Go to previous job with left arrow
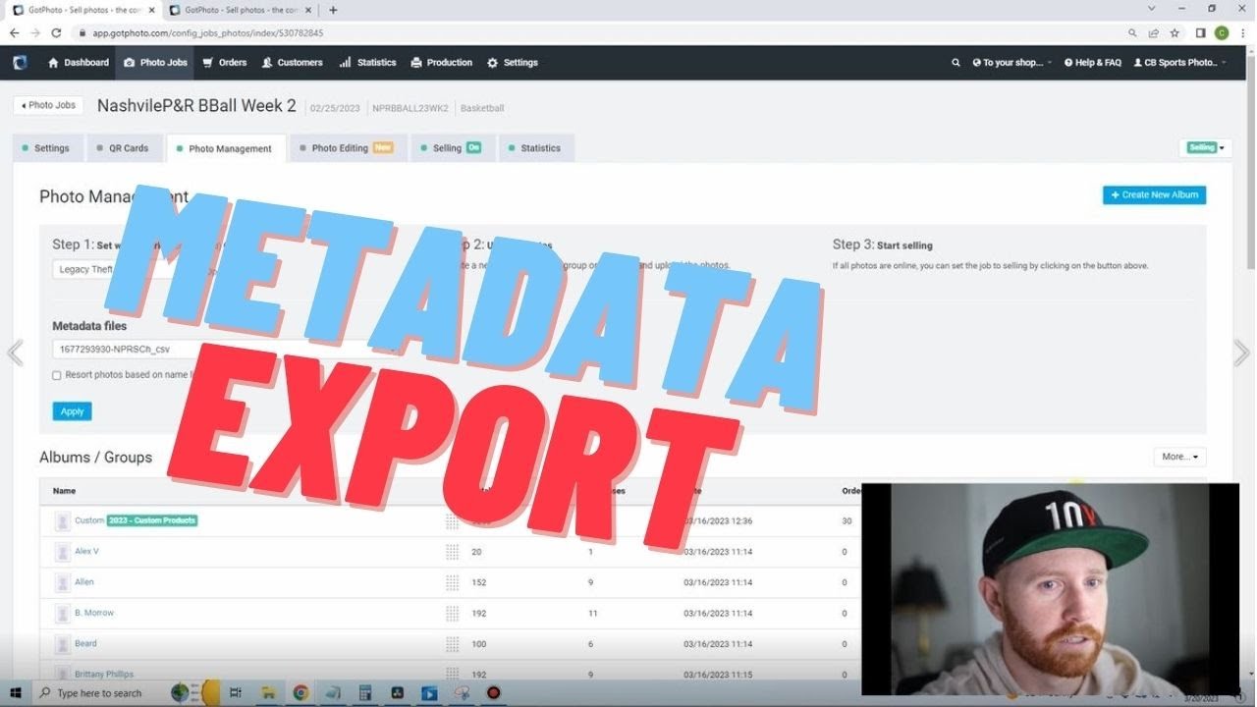This screenshot has height=707, width=1257. tap(15, 353)
